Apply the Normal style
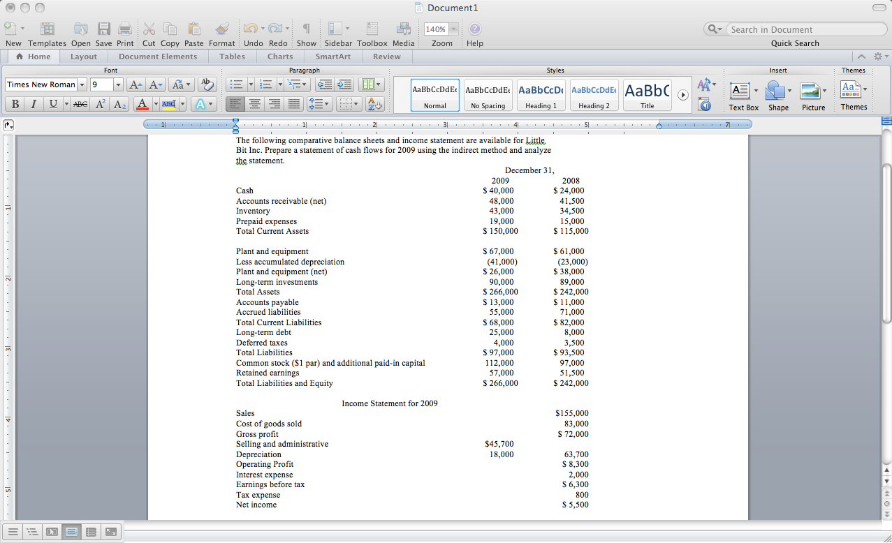Image resolution: width=892 pixels, height=543 pixels. click(x=435, y=95)
